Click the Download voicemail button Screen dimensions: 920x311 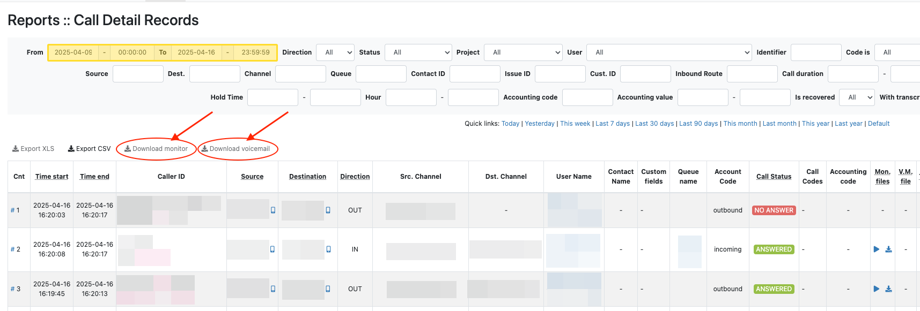coord(236,149)
